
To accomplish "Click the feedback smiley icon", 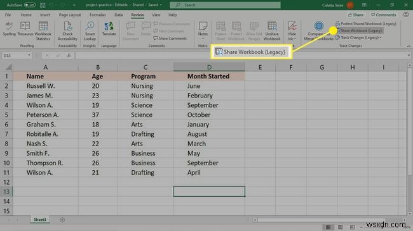I will pyautogui.click(x=406, y=15).
